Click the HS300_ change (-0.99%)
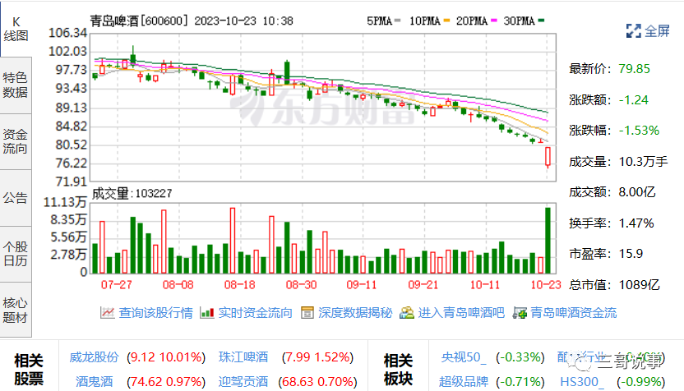684x391 pixels. pos(640,382)
